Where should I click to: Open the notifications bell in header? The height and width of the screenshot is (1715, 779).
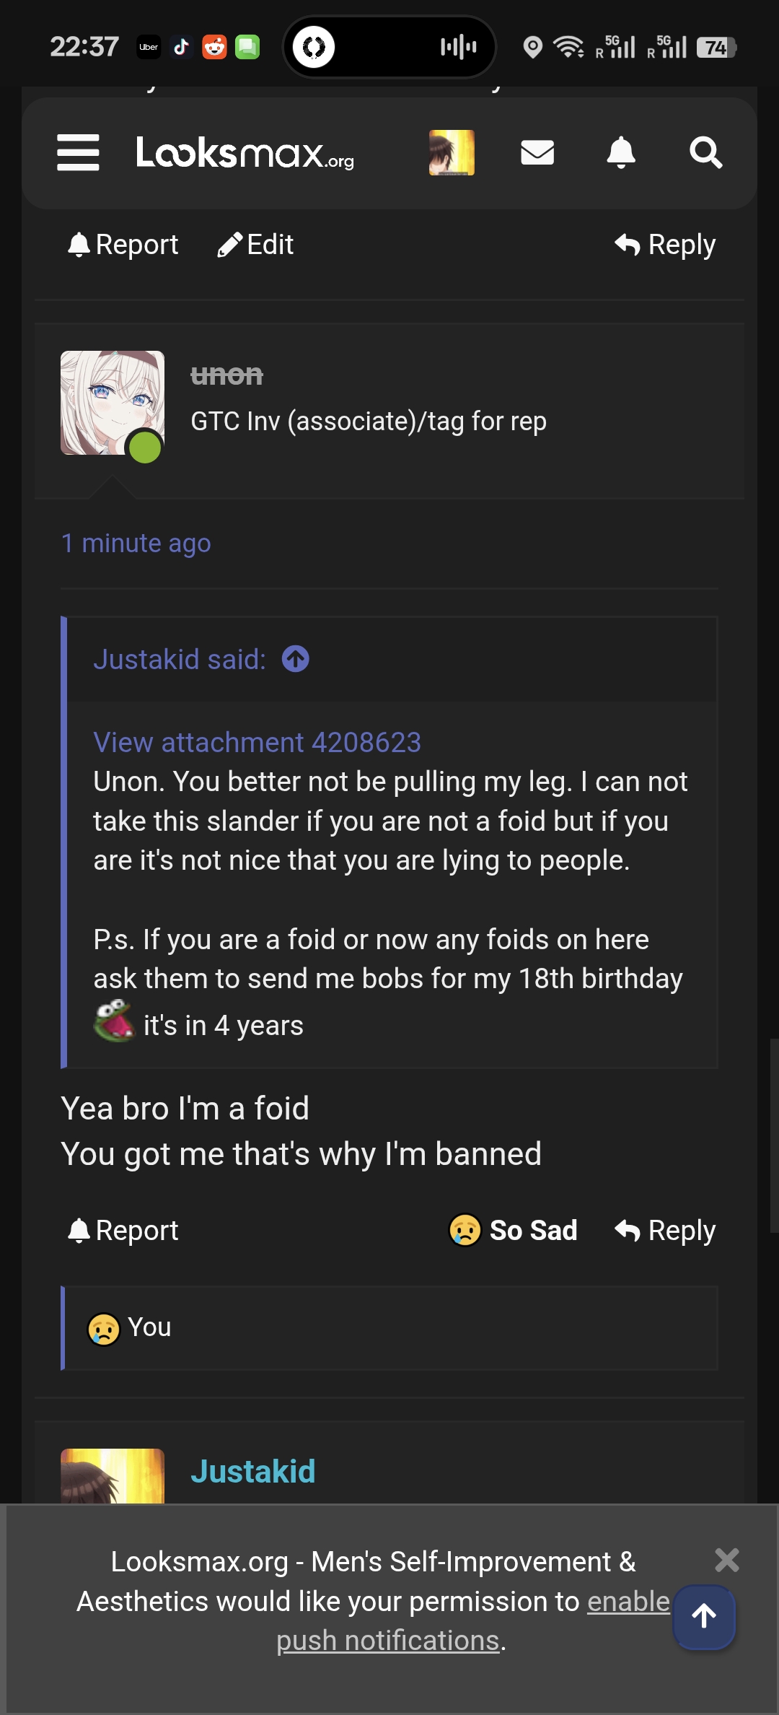click(x=621, y=152)
